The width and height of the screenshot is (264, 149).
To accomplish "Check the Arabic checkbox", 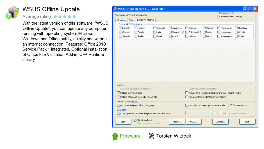I will [170, 36].
